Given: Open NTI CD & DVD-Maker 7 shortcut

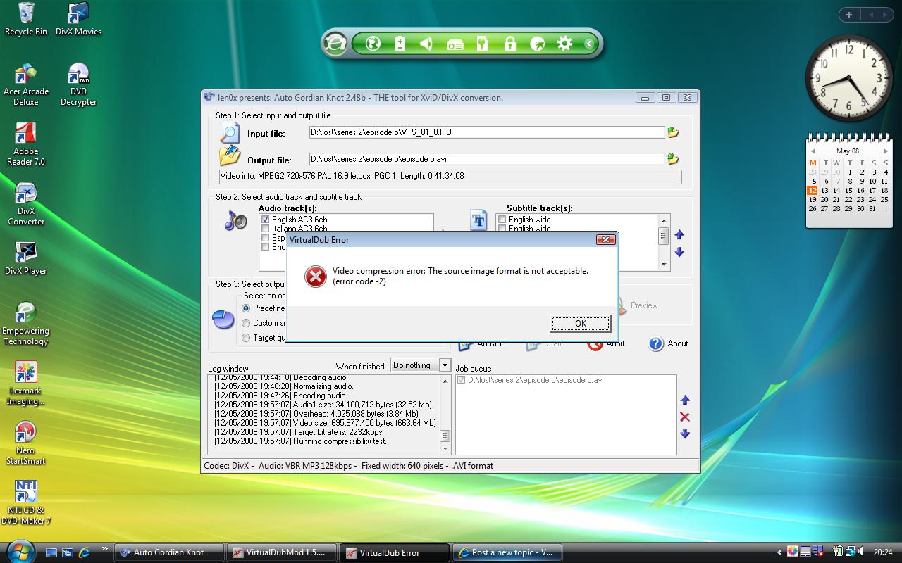Looking at the screenshot, I should (x=26, y=503).
